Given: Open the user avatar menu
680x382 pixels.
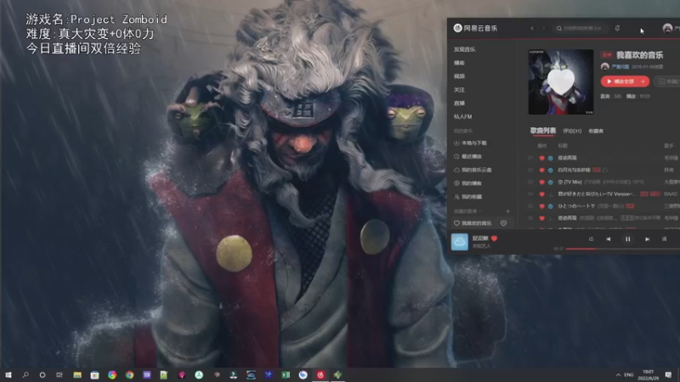Looking at the screenshot, I should click(667, 28).
